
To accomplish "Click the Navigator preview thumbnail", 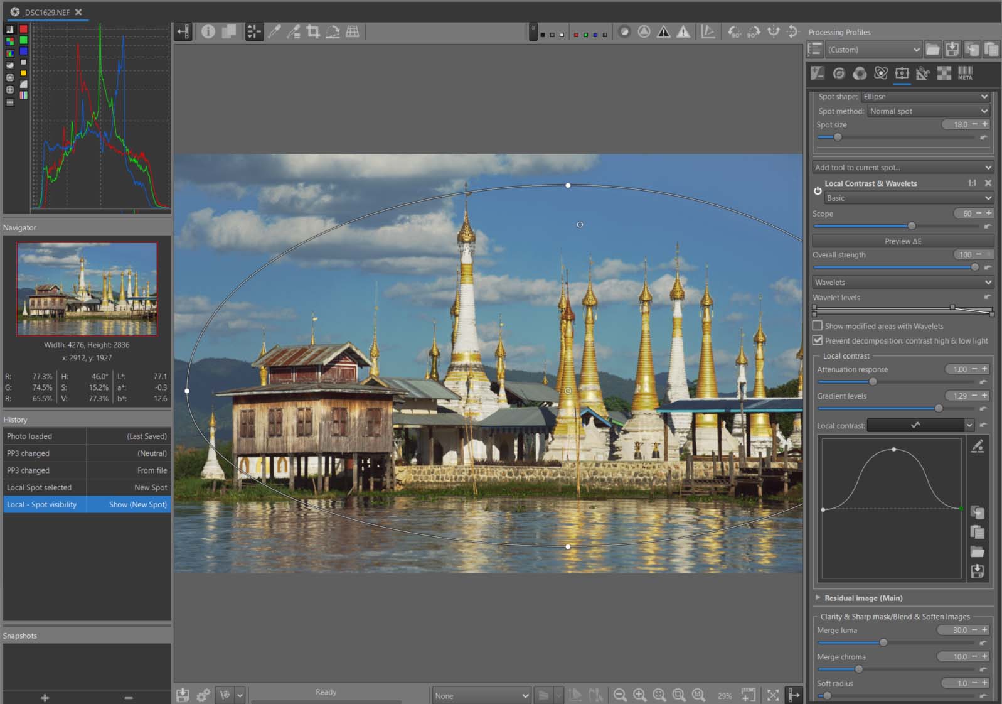I will pyautogui.click(x=87, y=289).
